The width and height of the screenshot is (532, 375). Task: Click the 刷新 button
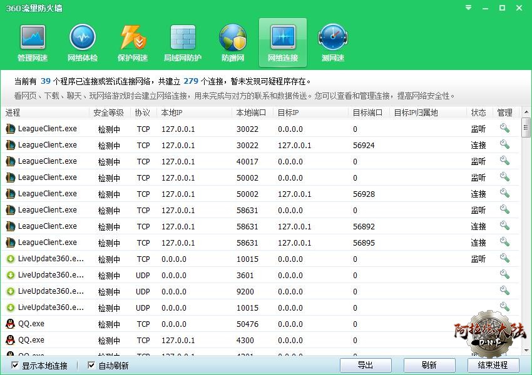click(429, 365)
